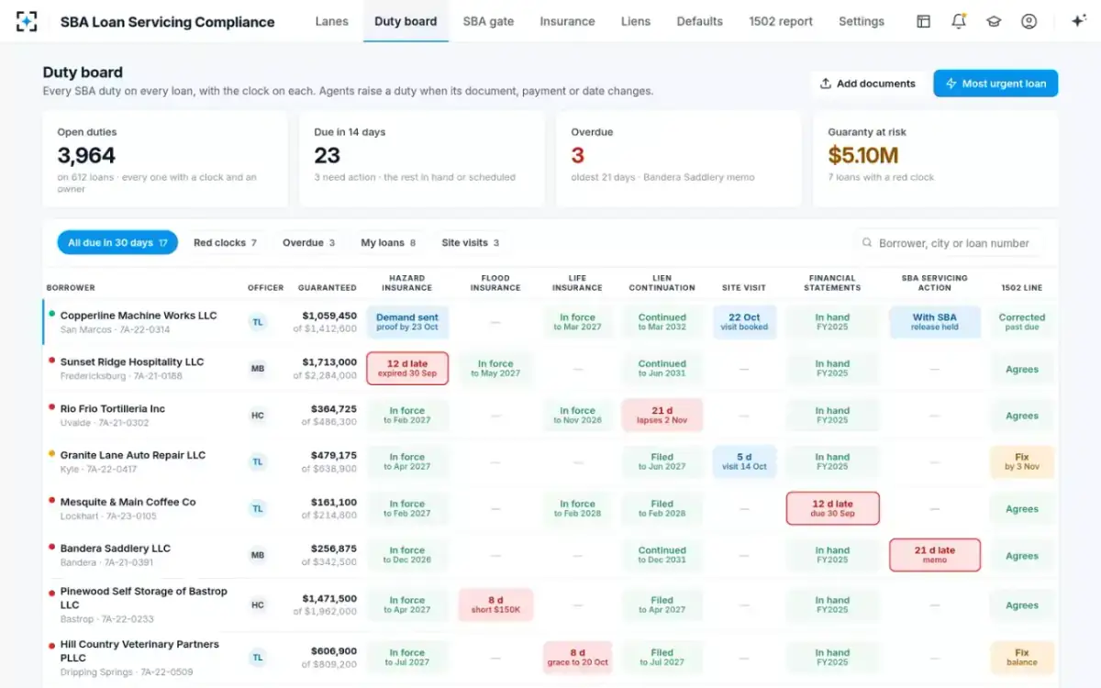This screenshot has height=688, width=1101.
Task: Open Copperline Machine Works LLC borrower
Action: [x=139, y=316]
